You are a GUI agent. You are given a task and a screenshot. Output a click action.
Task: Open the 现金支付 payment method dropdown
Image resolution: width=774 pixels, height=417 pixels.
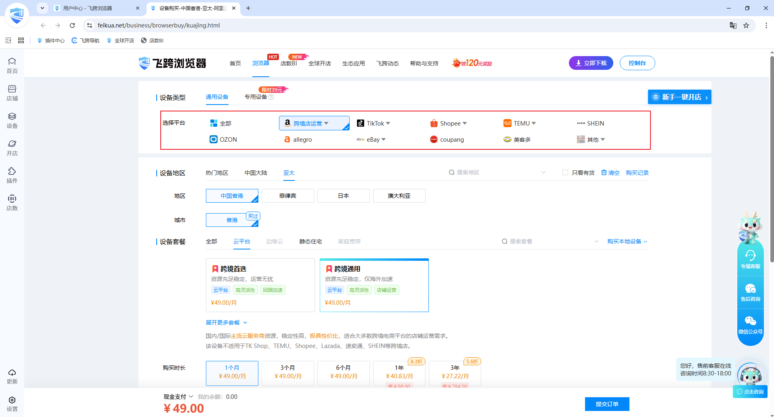coord(178,397)
